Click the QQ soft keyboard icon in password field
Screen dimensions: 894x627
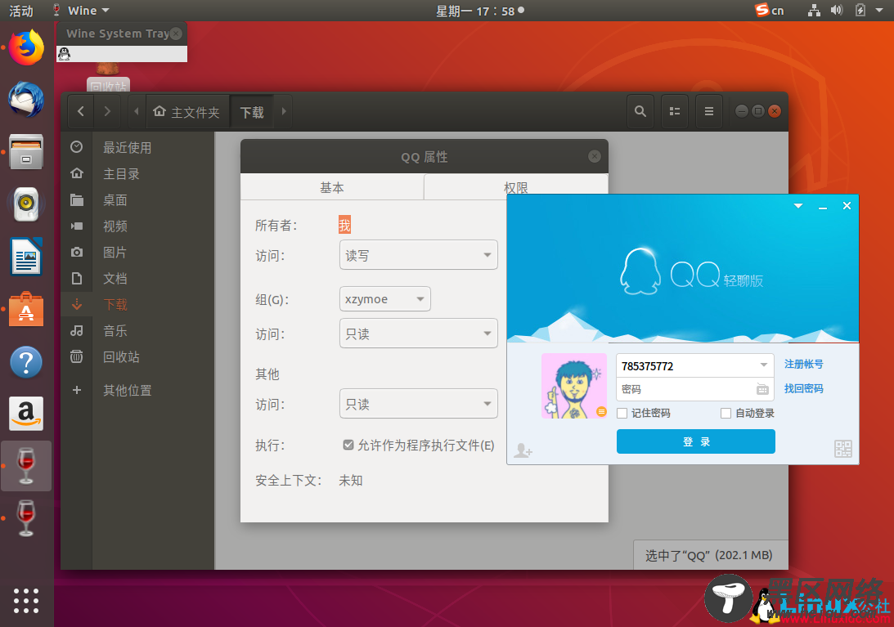pyautogui.click(x=762, y=389)
